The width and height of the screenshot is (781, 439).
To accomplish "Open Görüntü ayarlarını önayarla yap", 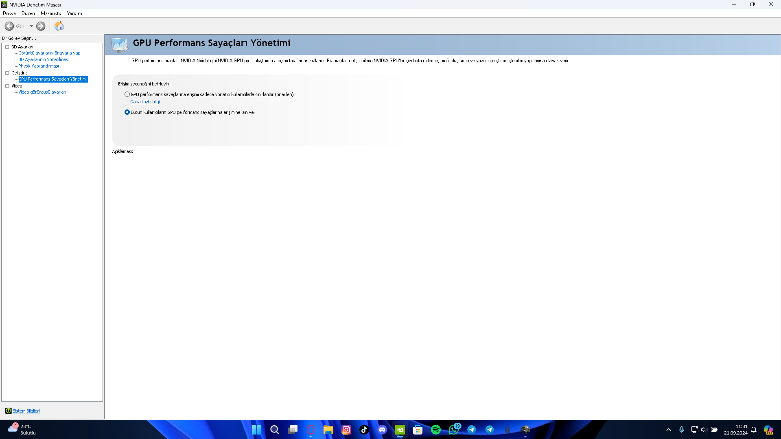I will coord(49,53).
